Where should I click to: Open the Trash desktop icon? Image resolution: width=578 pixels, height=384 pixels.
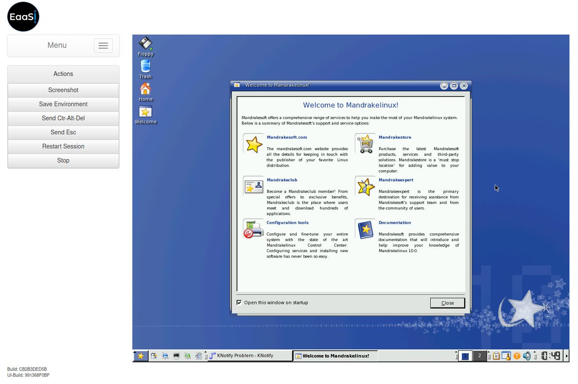(x=145, y=70)
